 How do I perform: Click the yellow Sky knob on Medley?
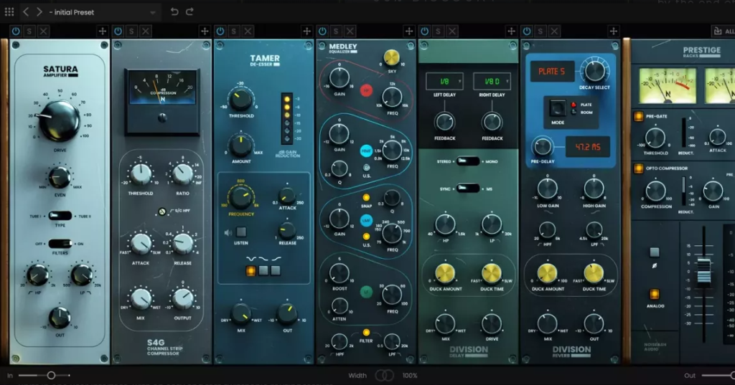coord(391,57)
